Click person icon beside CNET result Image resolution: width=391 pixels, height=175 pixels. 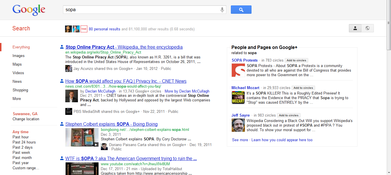click(x=62, y=81)
